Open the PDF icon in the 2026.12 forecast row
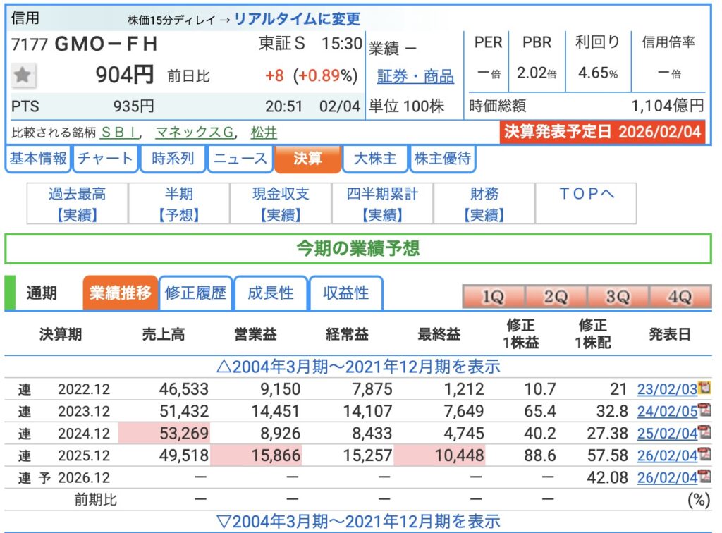The height and width of the screenshot is (533, 722). (x=704, y=477)
